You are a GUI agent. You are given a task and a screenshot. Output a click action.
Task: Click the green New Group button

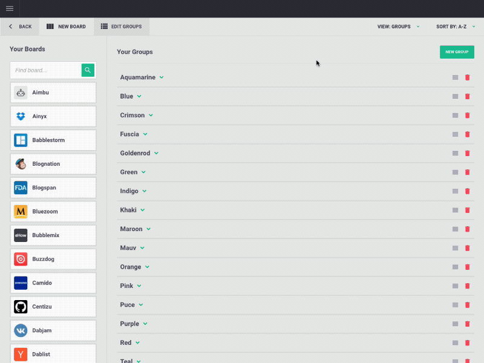(x=457, y=52)
